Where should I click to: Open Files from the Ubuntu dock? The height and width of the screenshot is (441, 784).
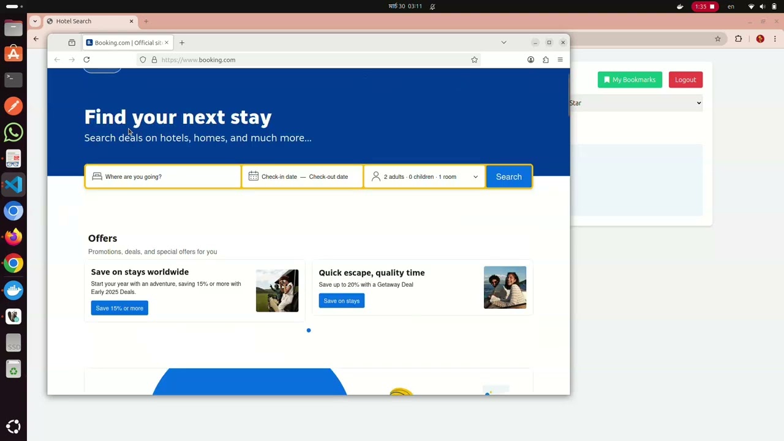(x=13, y=28)
